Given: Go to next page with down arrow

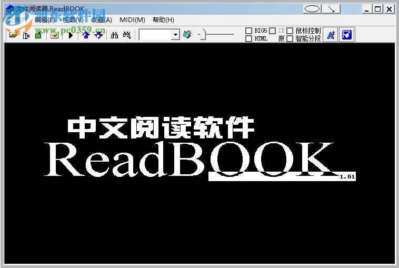Looking at the screenshot, I should pos(99,35).
